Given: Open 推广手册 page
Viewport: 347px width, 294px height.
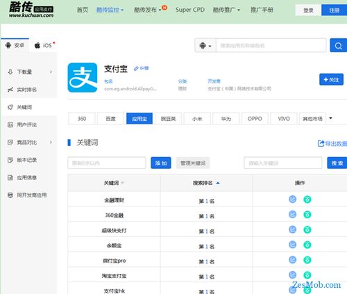Looking at the screenshot, I should pos(262,10).
